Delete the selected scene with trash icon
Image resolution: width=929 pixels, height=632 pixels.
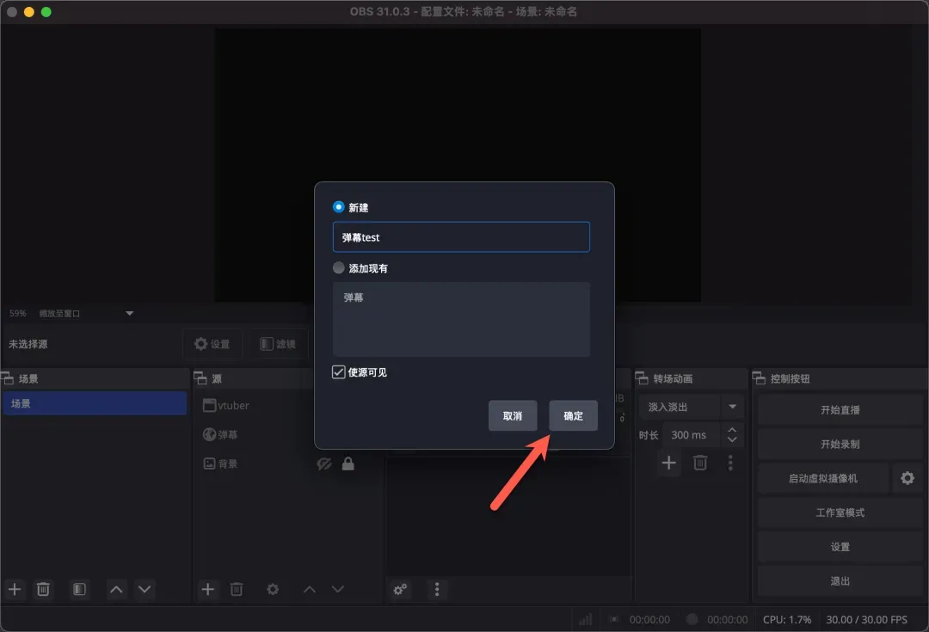tap(43, 589)
